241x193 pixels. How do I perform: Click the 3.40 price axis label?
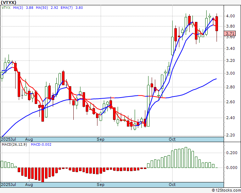[x=230, y=48]
